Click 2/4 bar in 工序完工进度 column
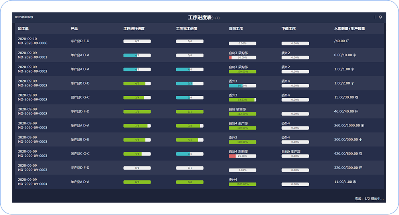 [190, 97]
